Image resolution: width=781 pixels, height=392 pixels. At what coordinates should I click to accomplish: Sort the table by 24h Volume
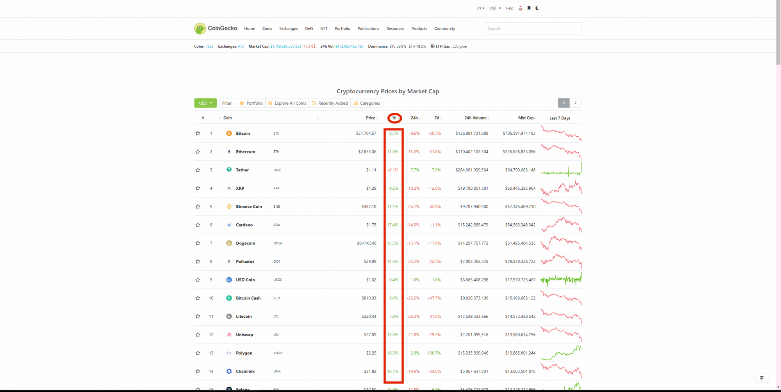click(477, 118)
